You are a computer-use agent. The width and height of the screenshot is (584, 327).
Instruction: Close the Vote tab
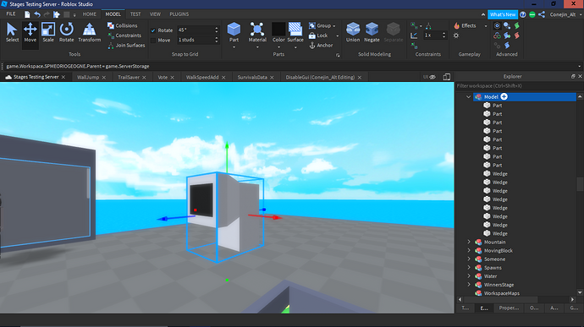click(173, 78)
